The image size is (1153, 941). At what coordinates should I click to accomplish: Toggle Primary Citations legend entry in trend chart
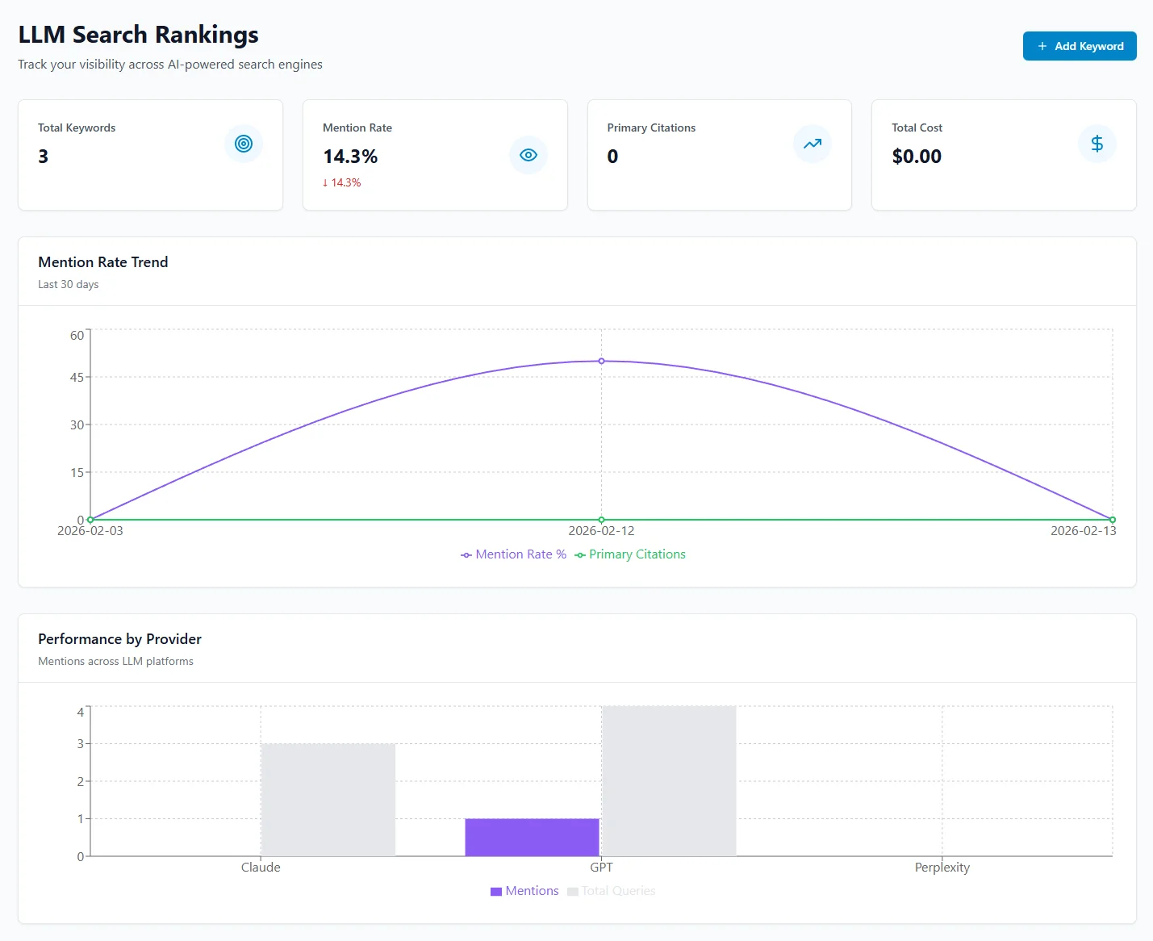click(x=630, y=554)
